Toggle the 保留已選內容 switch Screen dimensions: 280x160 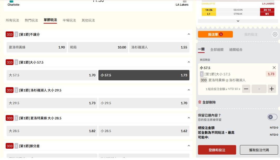272,117
